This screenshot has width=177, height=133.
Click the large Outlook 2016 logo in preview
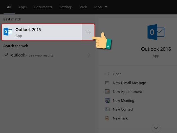click(x=156, y=32)
